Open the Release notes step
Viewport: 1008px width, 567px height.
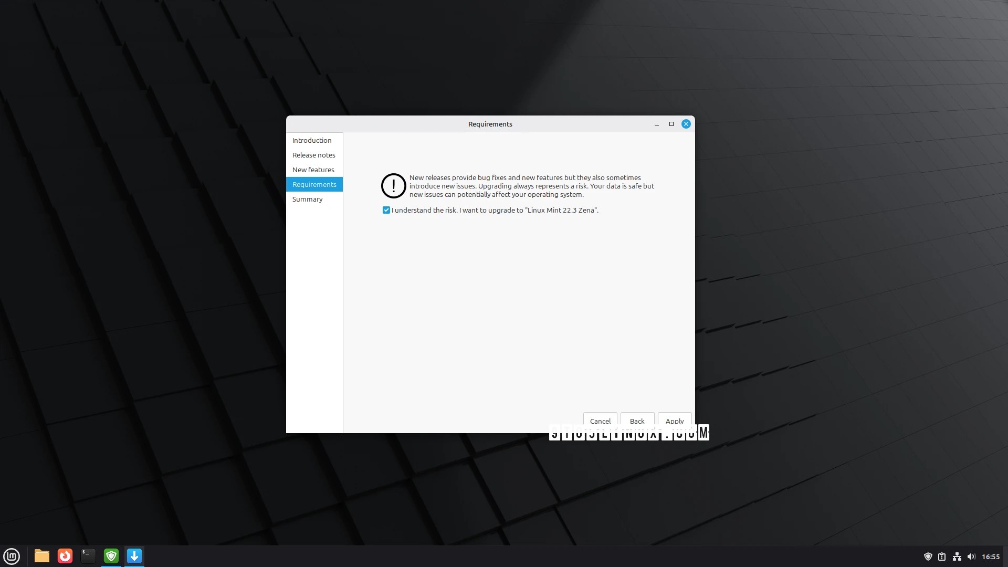pyautogui.click(x=313, y=155)
